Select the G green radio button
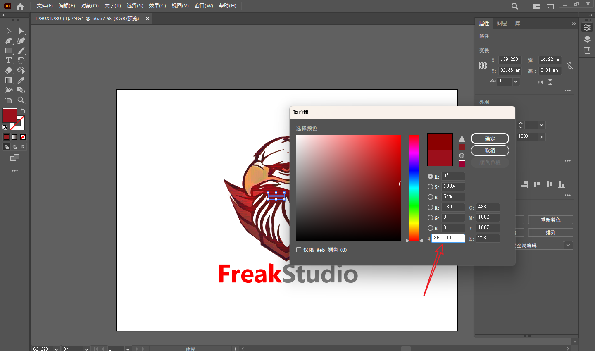This screenshot has width=595, height=351. 430,217
